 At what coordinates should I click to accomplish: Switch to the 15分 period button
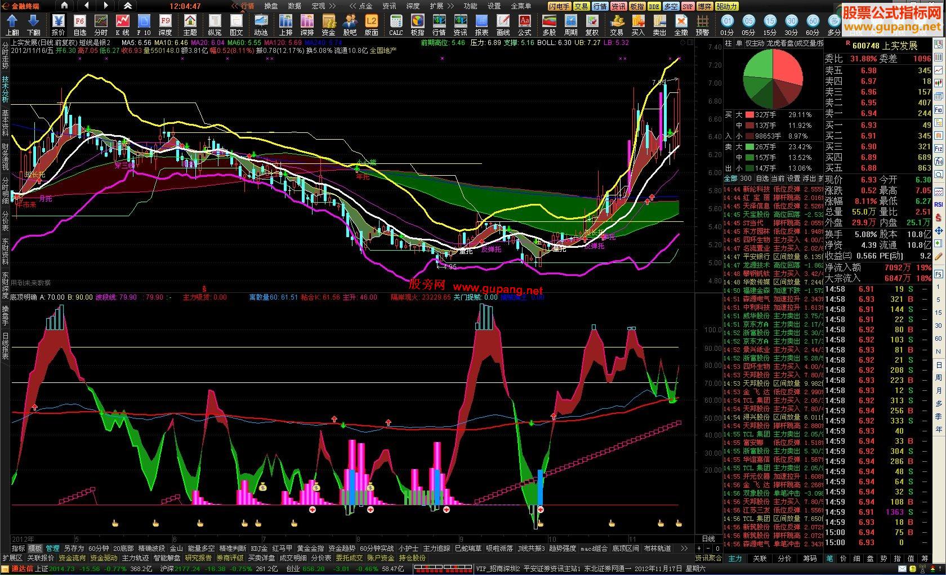pos(770,25)
